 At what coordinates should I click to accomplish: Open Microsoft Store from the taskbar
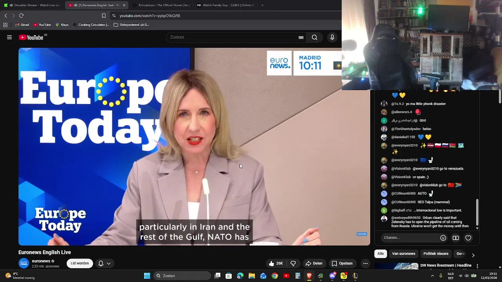[x=229, y=276]
